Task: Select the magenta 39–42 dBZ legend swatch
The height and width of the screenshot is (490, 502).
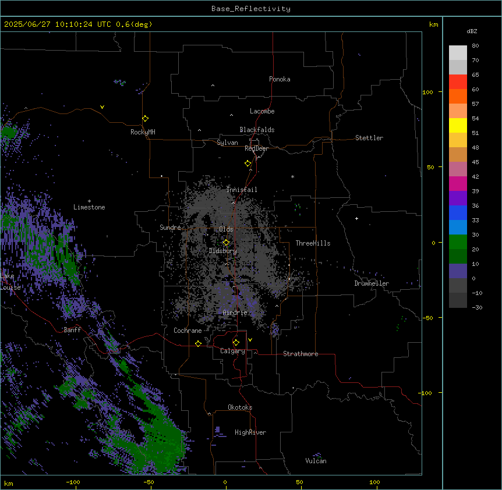Action: click(458, 183)
